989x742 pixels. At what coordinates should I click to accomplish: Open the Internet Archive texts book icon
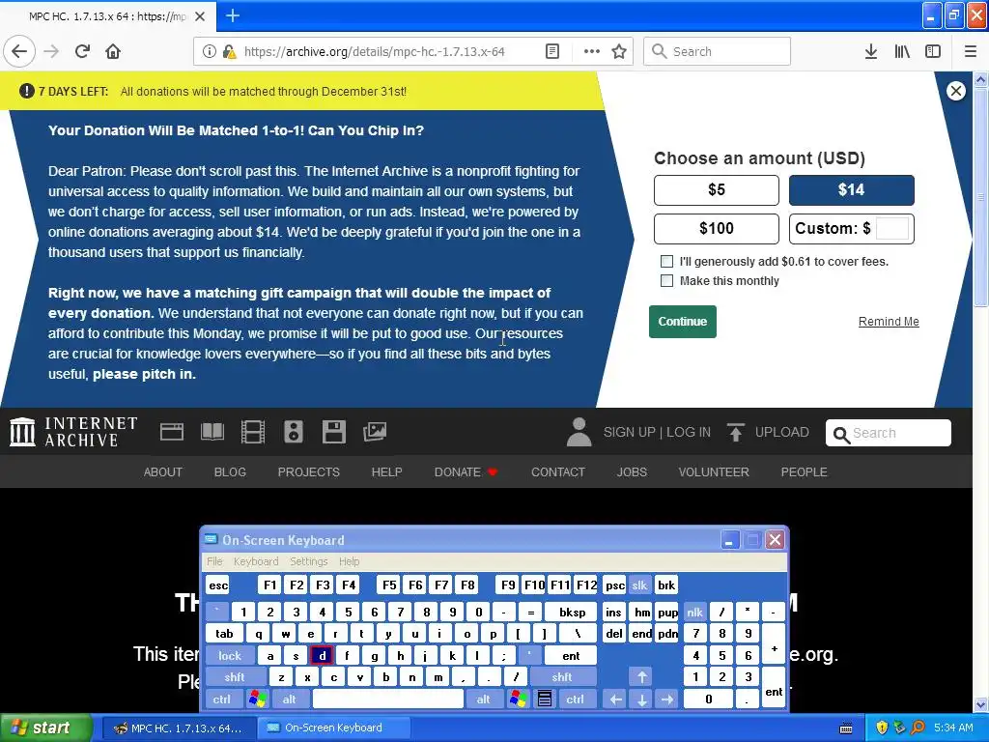coord(212,432)
